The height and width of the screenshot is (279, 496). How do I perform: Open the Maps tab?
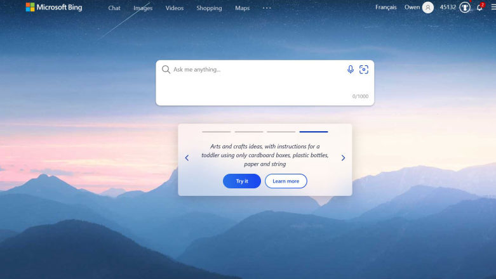243,8
